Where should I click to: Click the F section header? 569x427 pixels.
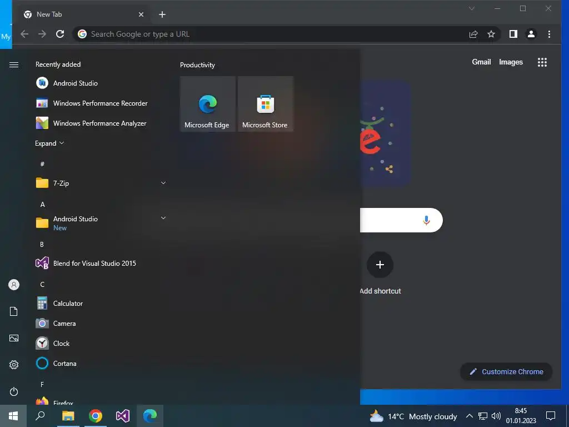(x=42, y=384)
